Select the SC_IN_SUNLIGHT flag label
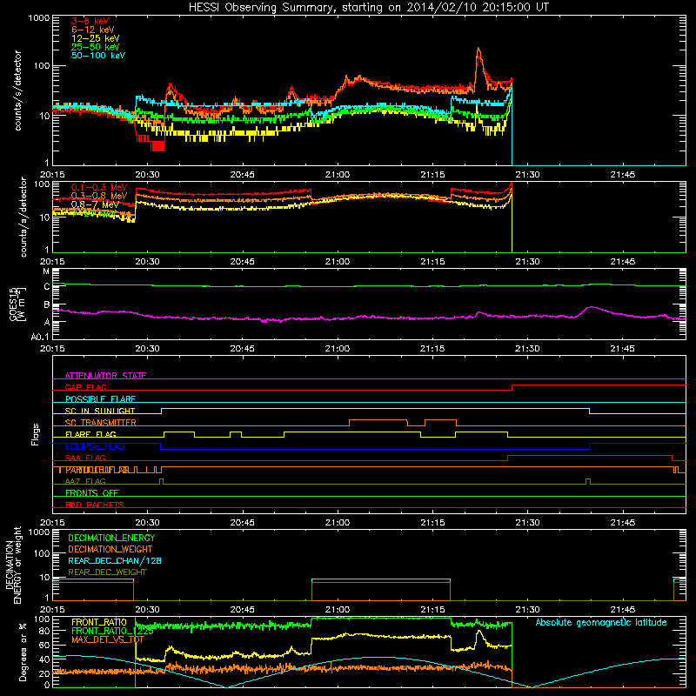Screen dimensions: 696x696 point(100,411)
